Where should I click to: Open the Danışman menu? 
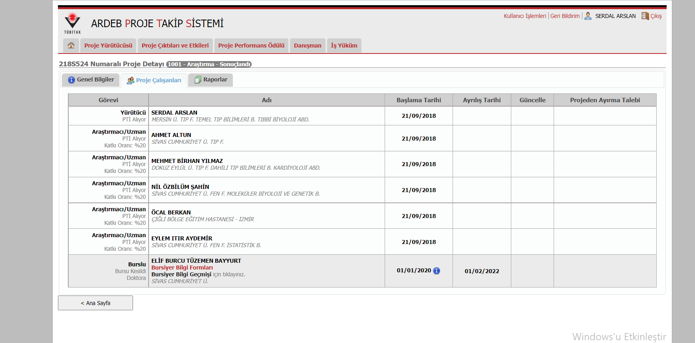pos(308,46)
